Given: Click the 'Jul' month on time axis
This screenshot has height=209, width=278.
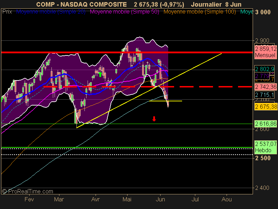Looking at the screenshot, I should pyautogui.click(x=195, y=199).
